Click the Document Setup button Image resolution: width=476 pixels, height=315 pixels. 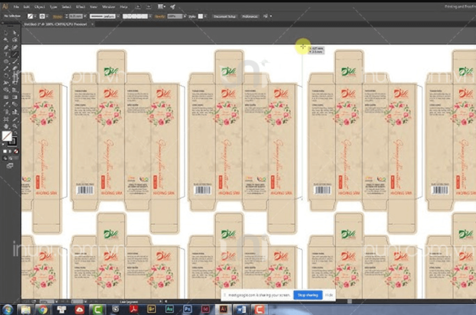pos(224,16)
